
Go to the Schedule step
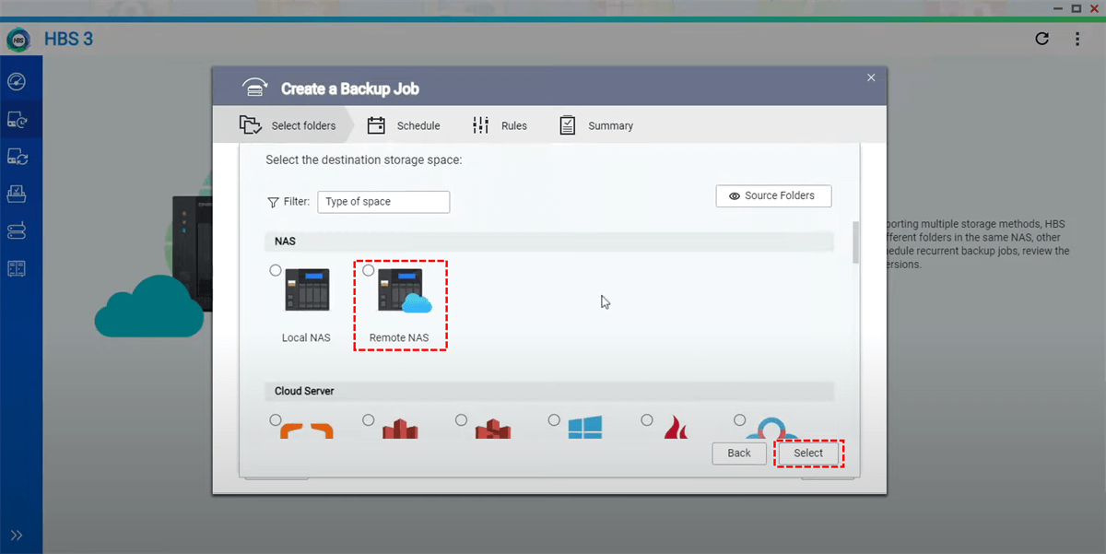[404, 125]
